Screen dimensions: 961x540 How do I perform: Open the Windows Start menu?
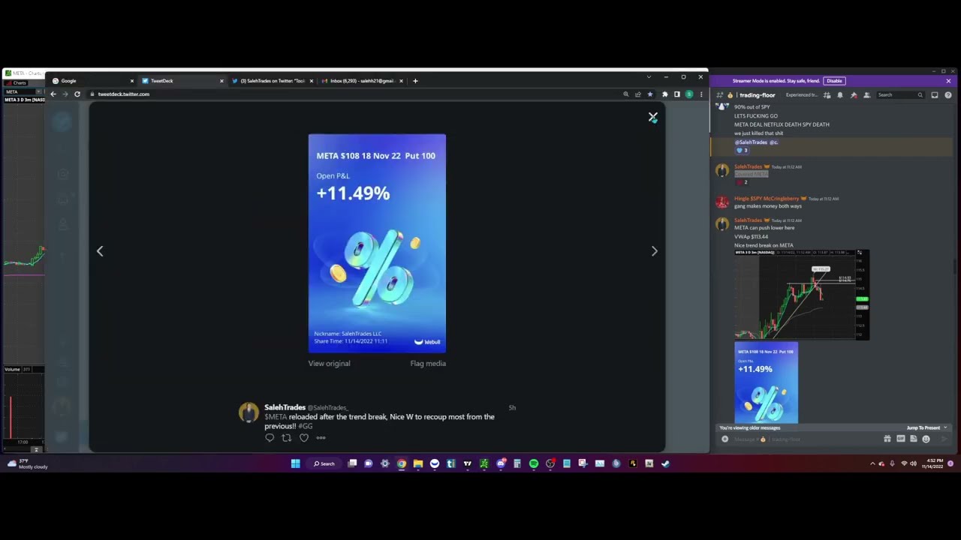click(296, 463)
